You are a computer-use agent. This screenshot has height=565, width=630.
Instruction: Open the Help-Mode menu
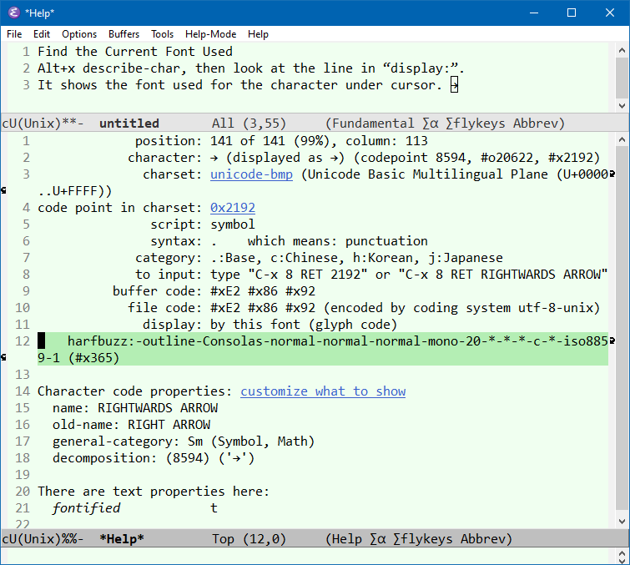(210, 34)
